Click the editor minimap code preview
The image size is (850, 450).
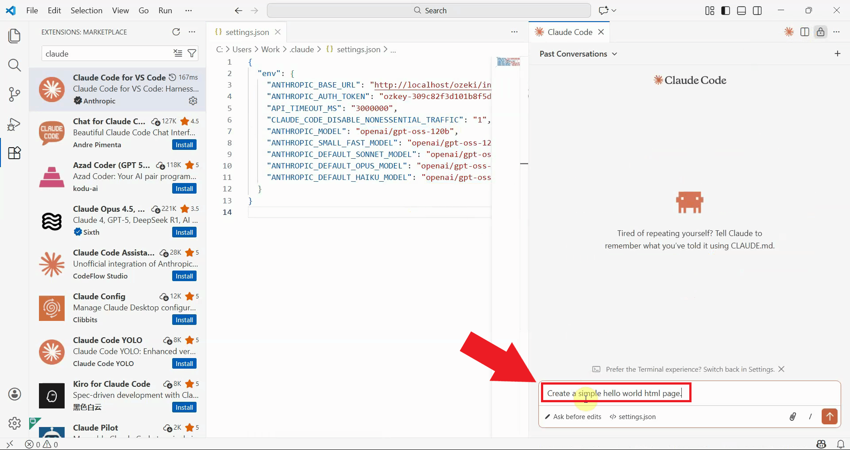[x=508, y=62]
